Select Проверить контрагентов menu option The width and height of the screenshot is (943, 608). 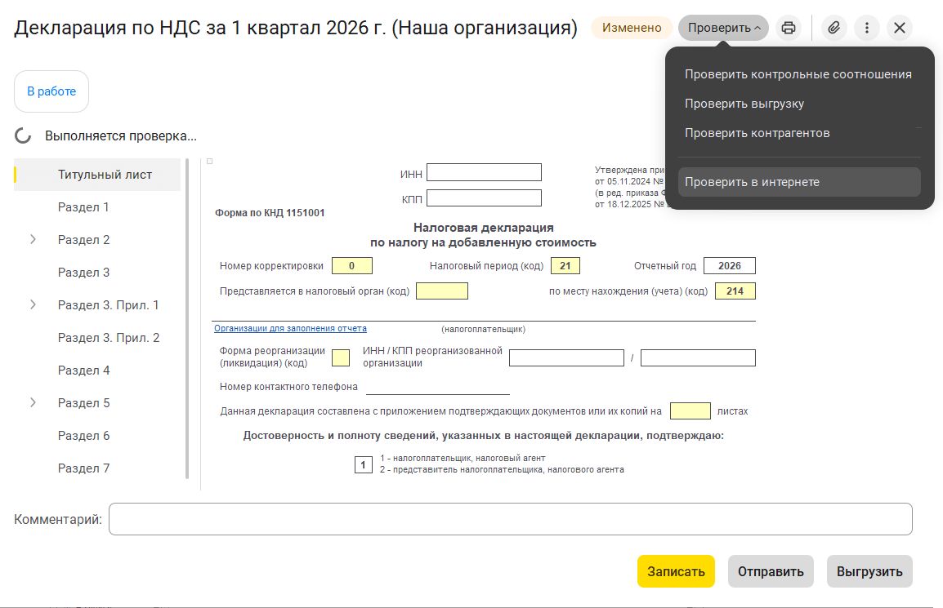point(757,133)
